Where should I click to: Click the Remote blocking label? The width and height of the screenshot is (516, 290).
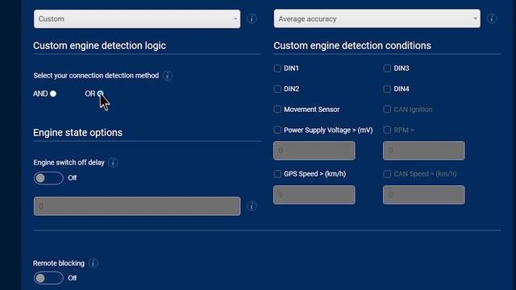59,263
